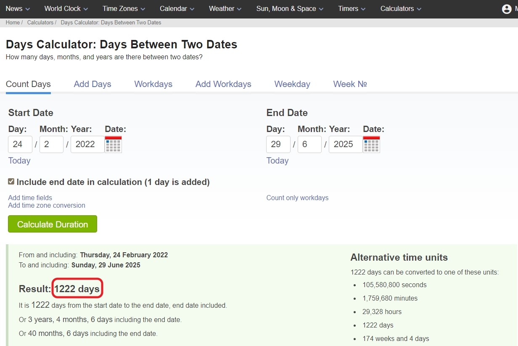Viewport: 518px width, 346px height.
Task: Select the Count Days tab
Action: click(28, 84)
